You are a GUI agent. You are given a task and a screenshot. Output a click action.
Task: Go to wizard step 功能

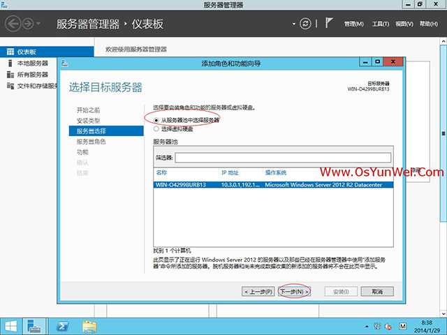pos(82,152)
